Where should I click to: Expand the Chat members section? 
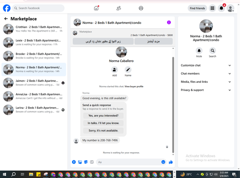tap(206, 74)
